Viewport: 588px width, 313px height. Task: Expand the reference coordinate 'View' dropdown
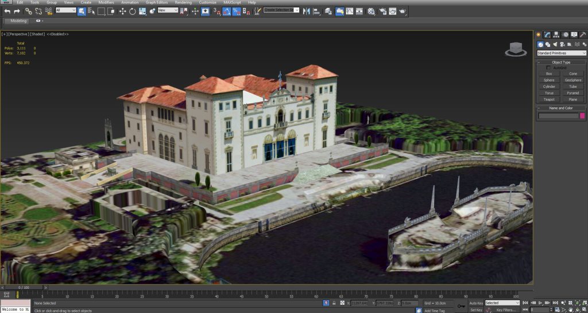(x=168, y=10)
